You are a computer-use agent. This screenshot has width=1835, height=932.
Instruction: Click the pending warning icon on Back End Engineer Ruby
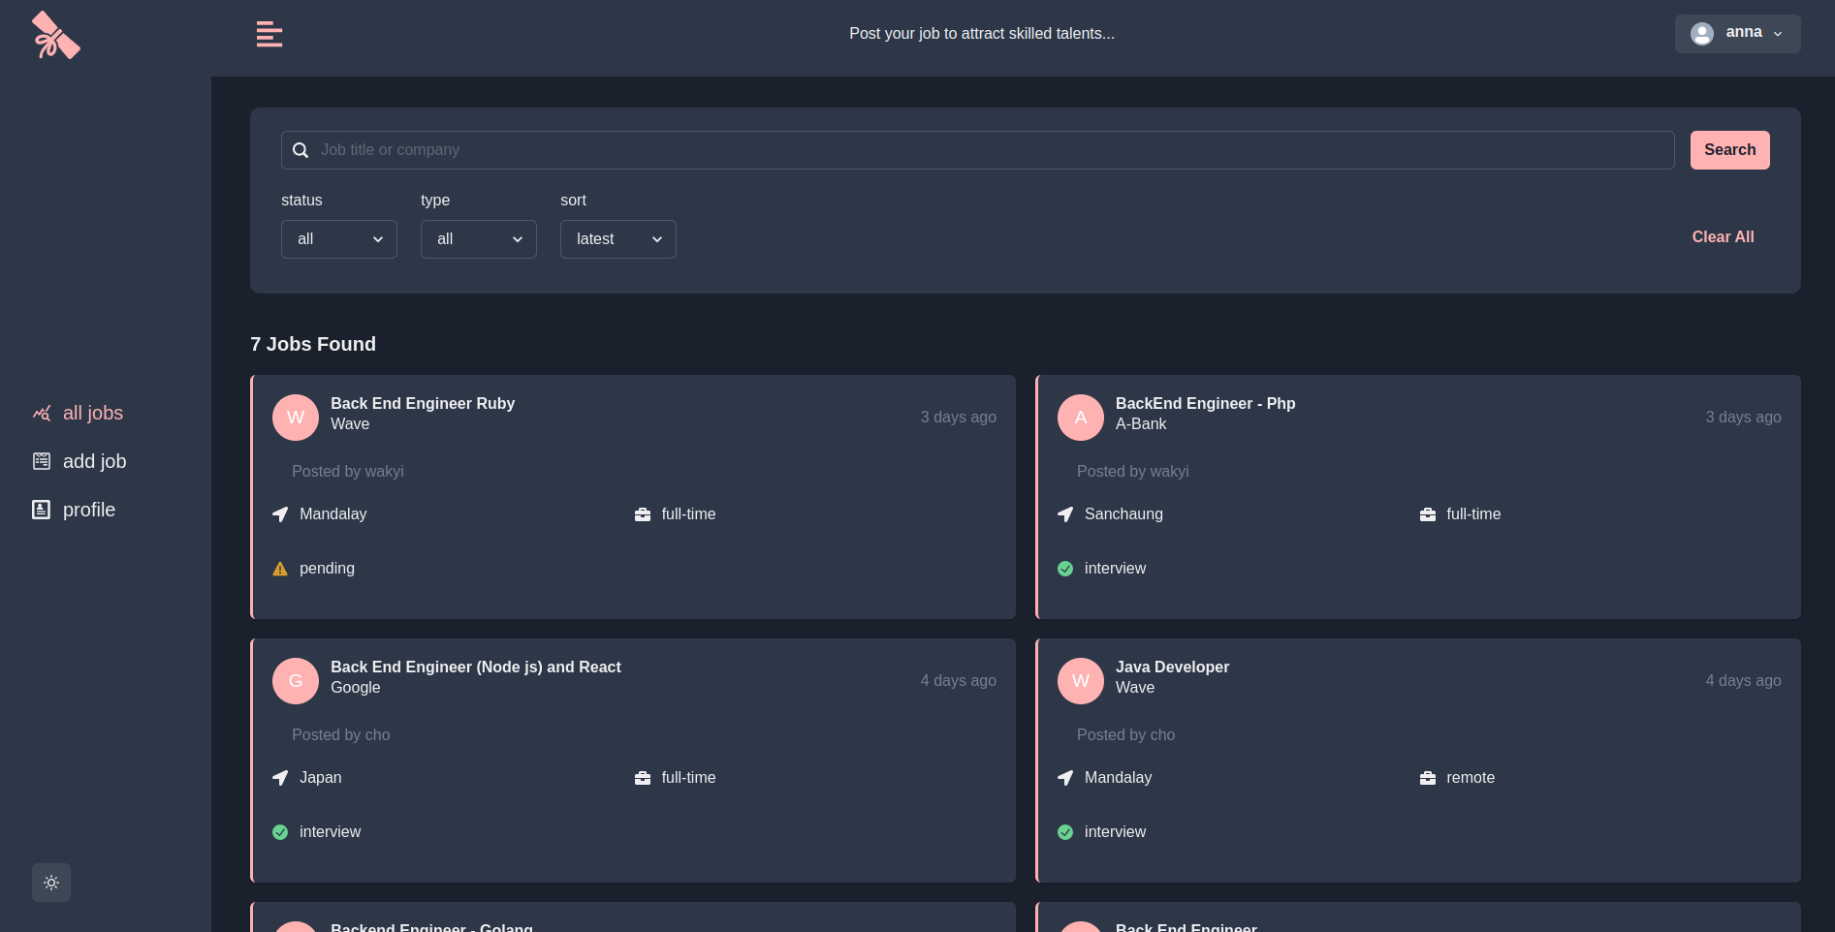coord(279,569)
